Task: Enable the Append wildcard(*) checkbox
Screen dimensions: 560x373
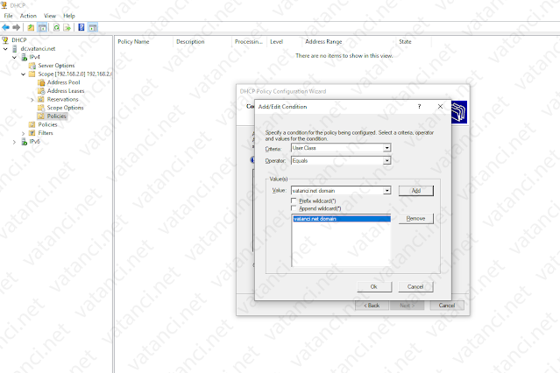Action: point(294,208)
